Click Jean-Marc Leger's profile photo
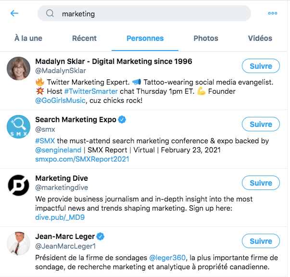Viewport: 290px width, 277px height. (19, 244)
